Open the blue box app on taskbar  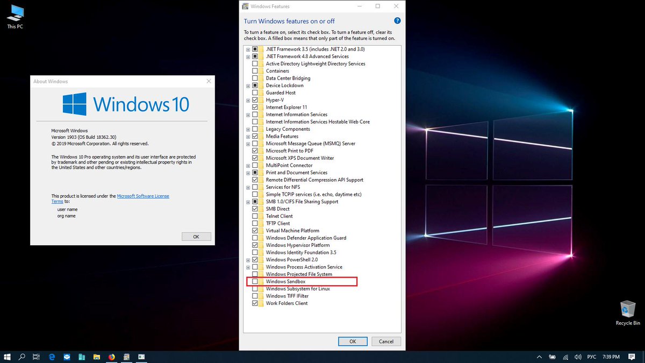(x=67, y=357)
